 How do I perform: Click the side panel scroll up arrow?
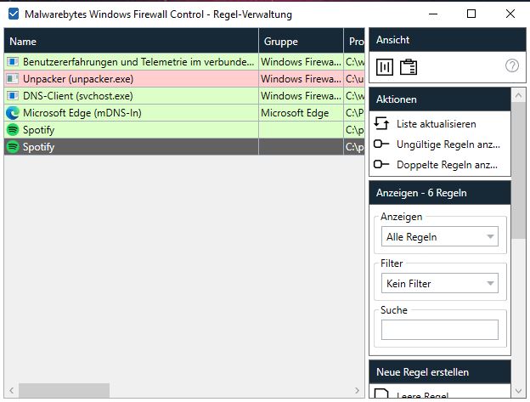pos(518,96)
